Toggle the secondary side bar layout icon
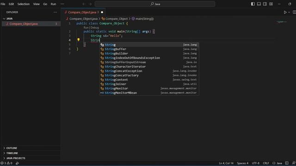The image size is (296, 166). 265,4
